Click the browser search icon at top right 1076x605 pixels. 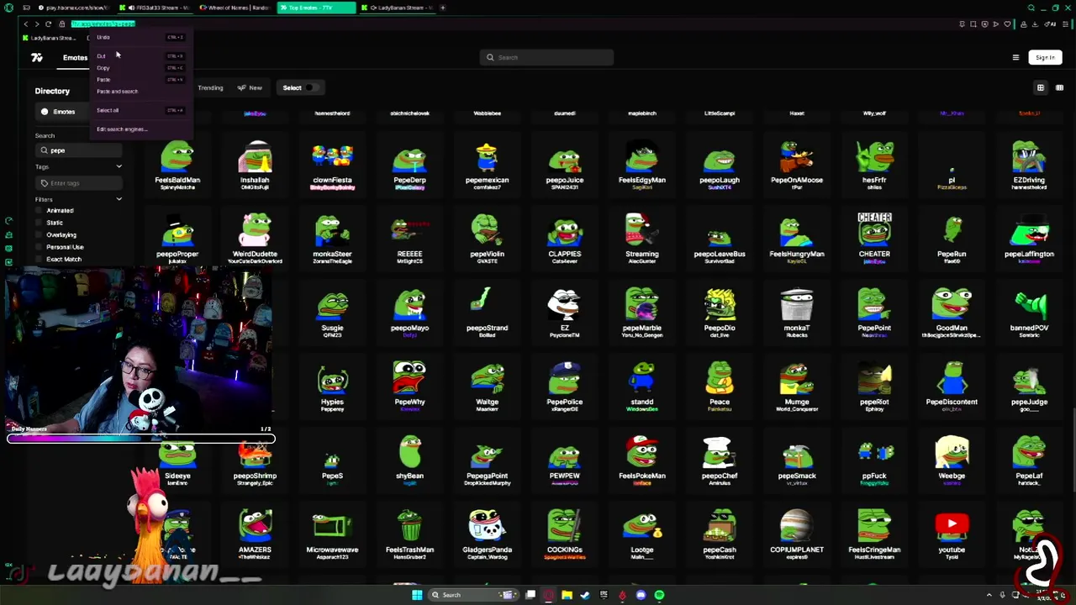point(1031,8)
